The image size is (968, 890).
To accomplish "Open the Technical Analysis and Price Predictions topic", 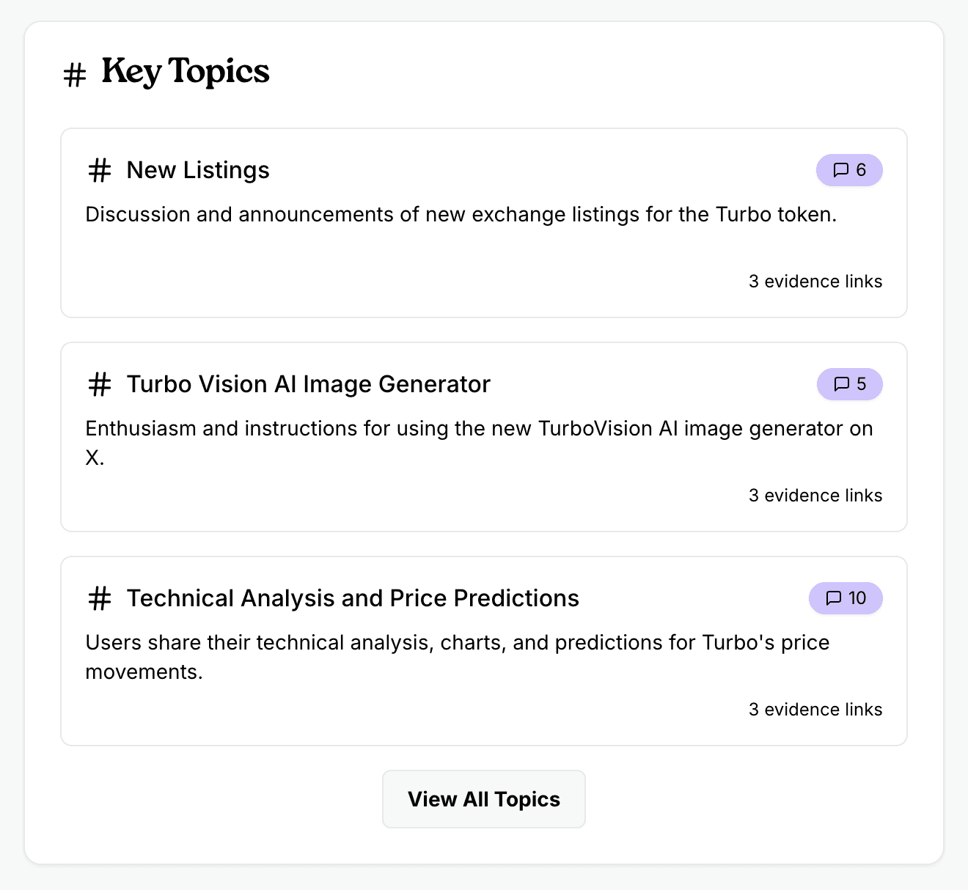I will tap(484, 650).
